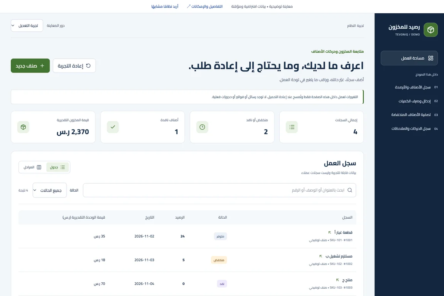Click the search field for records

[219, 190]
